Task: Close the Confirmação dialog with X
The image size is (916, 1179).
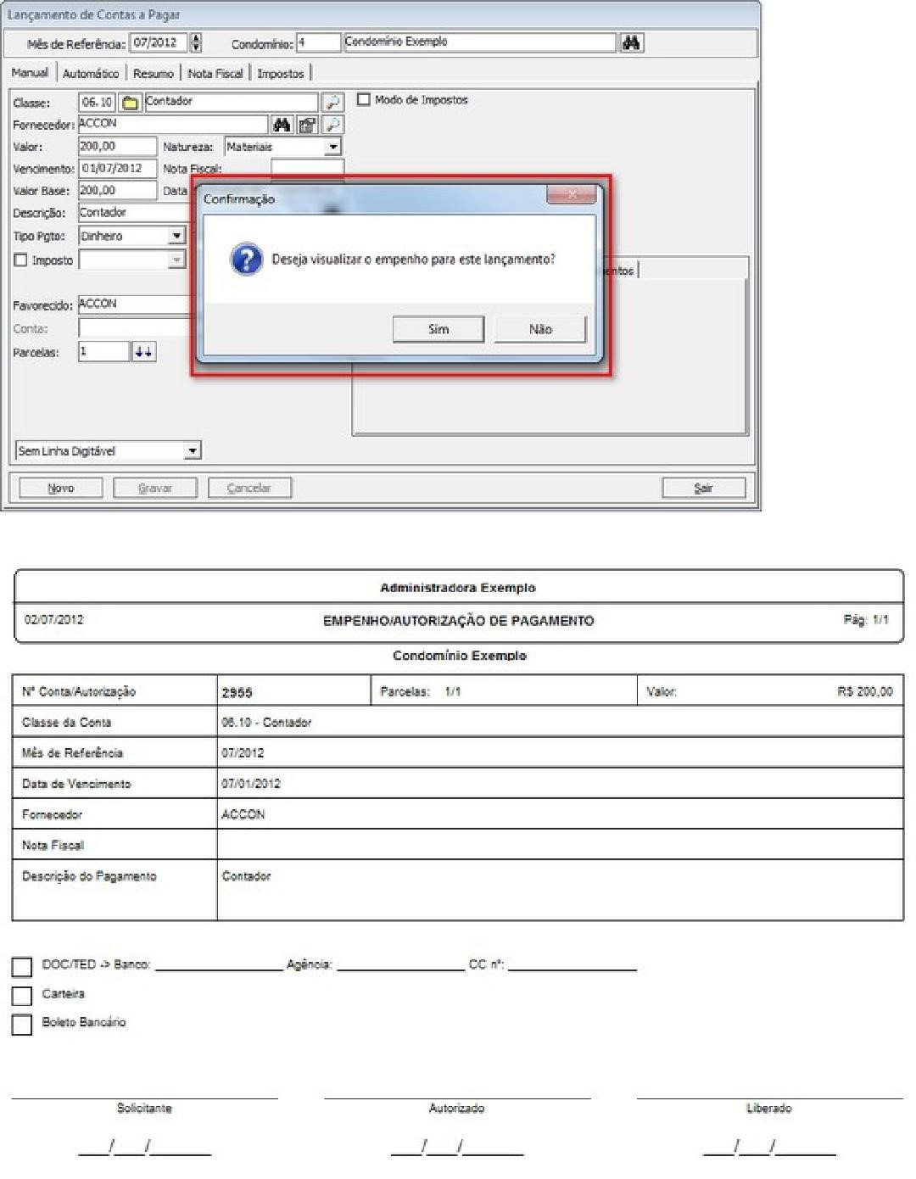Action: pyautogui.click(x=571, y=196)
